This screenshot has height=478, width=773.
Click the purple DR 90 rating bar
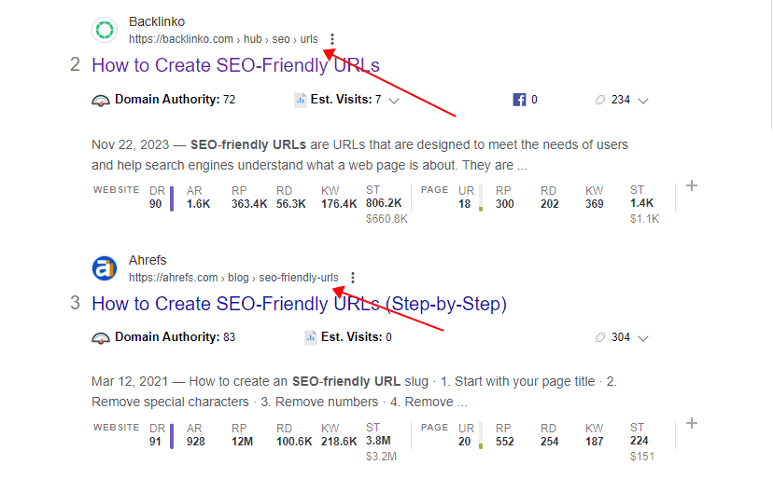tap(172, 198)
